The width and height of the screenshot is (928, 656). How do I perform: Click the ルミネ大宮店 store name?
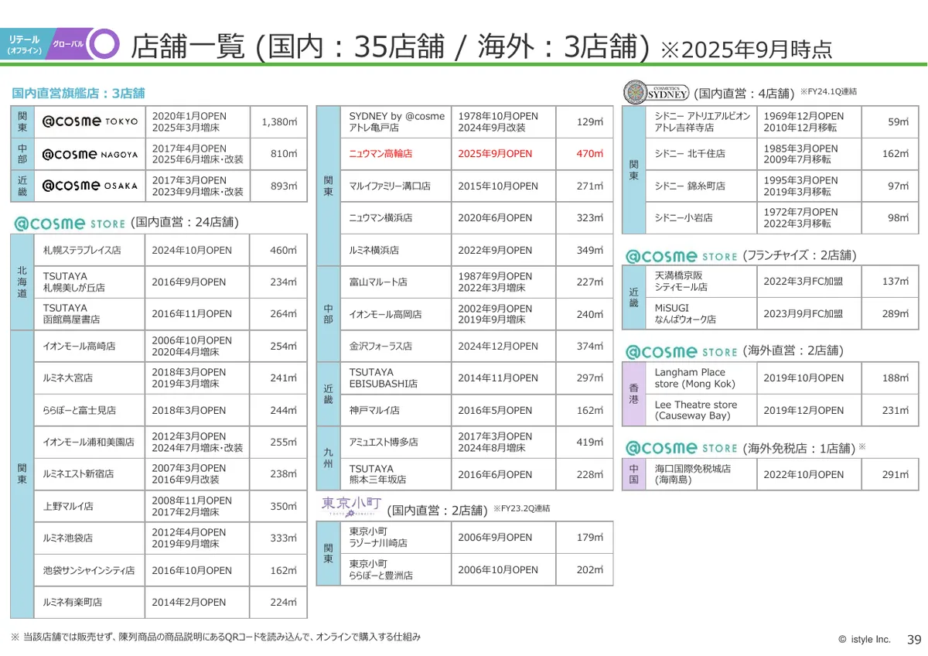click(68, 378)
